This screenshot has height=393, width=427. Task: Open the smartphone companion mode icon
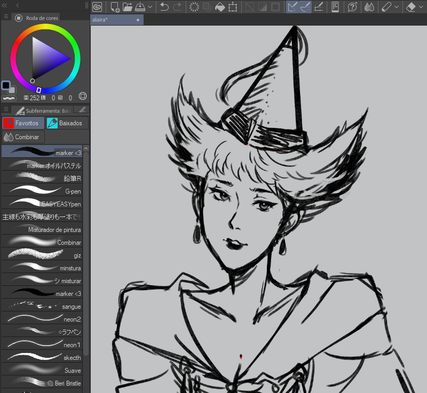click(335, 7)
